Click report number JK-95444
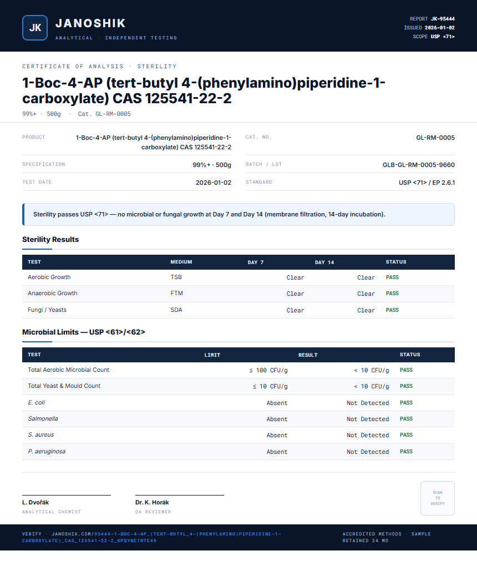 [x=443, y=19]
